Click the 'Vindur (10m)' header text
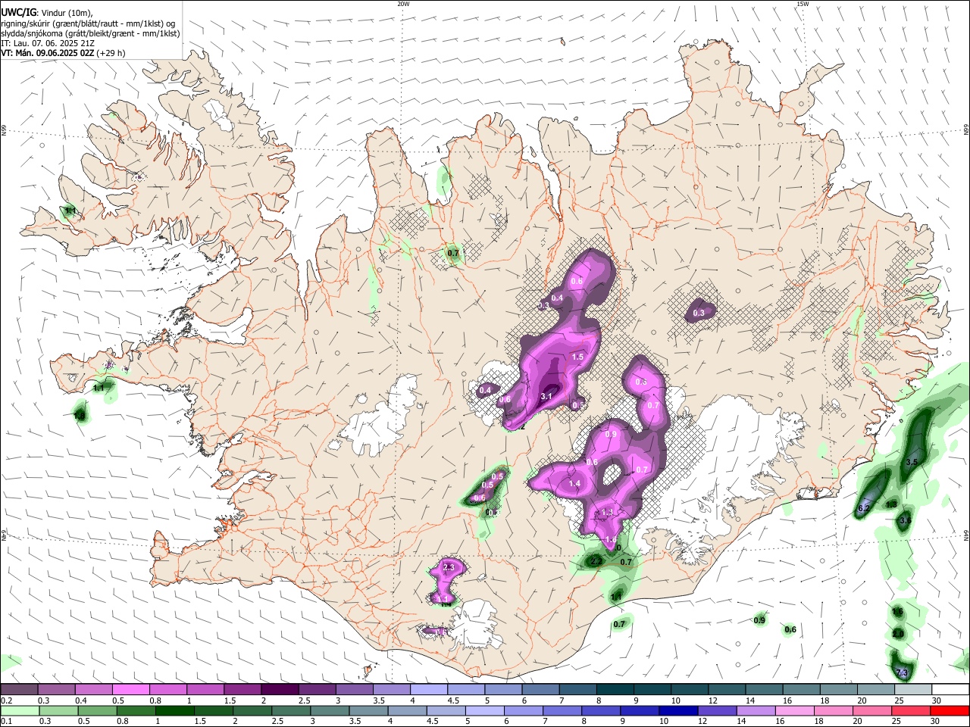 pyautogui.click(x=66, y=12)
